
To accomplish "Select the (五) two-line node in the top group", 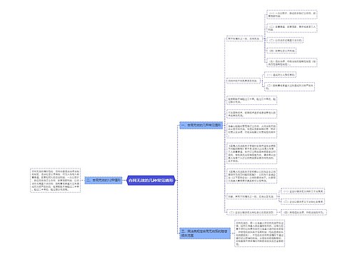I will [292, 63].
